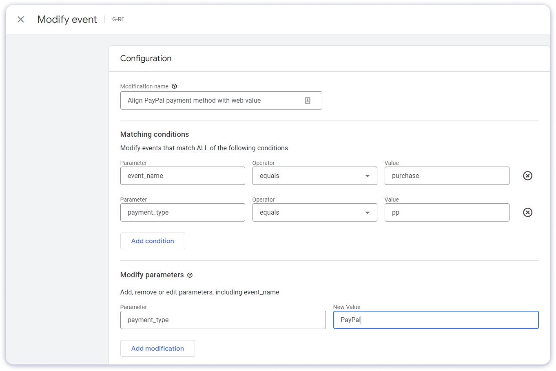This screenshot has height=371, width=556.
Task: Open help for Modify parameters
Action: 190,275
